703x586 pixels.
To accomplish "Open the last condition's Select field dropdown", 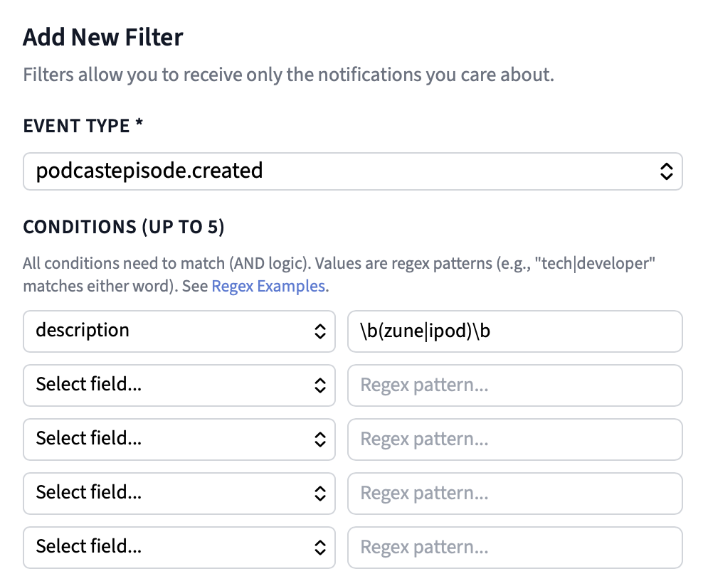I will tap(178, 547).
